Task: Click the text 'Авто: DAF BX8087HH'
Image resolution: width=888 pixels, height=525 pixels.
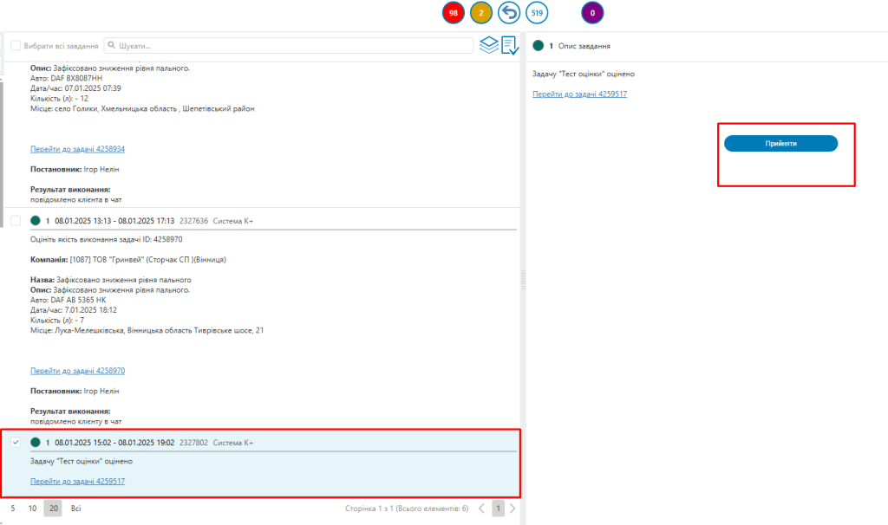Action: point(66,78)
